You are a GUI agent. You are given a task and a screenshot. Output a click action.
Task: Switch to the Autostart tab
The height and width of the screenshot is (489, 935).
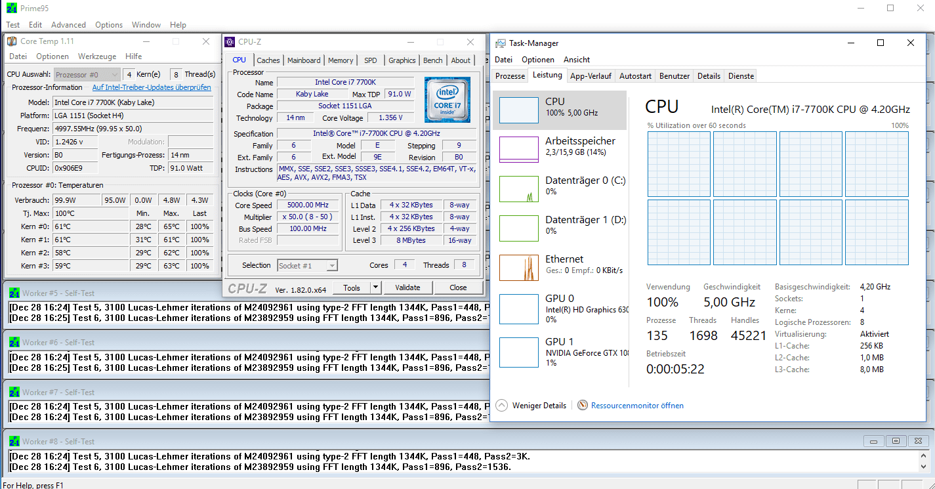635,75
